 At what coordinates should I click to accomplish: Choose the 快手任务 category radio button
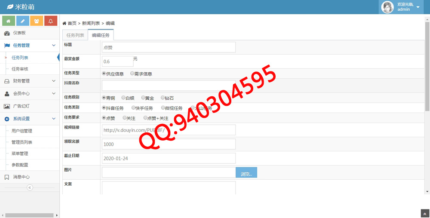133,108
